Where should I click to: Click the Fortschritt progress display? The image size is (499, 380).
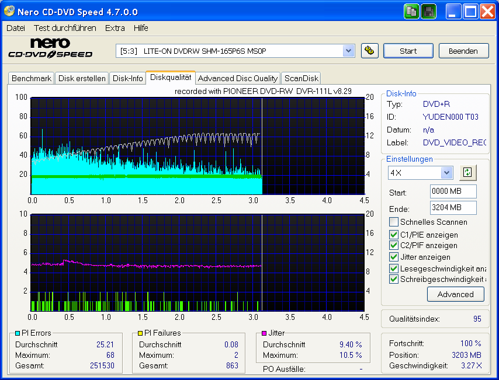click(x=435, y=344)
